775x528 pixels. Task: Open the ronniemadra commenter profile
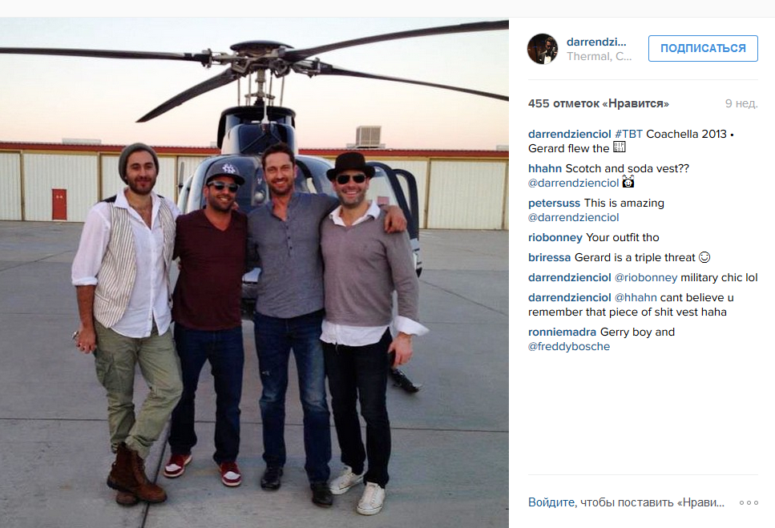point(562,332)
